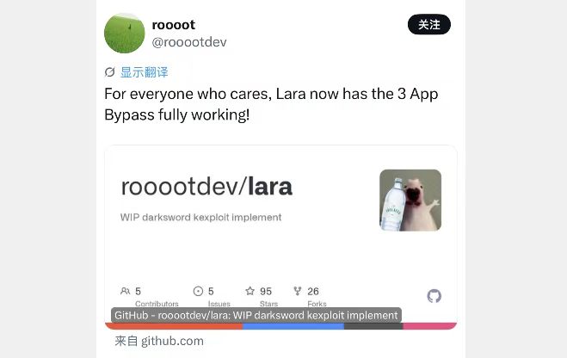Open the dog with bottle repository image
Viewport: 567px width, 358px height.
[x=410, y=200]
